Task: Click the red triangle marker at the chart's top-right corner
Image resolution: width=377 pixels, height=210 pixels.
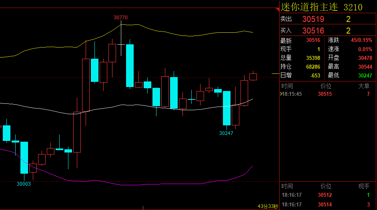Action: (x=277, y=10)
